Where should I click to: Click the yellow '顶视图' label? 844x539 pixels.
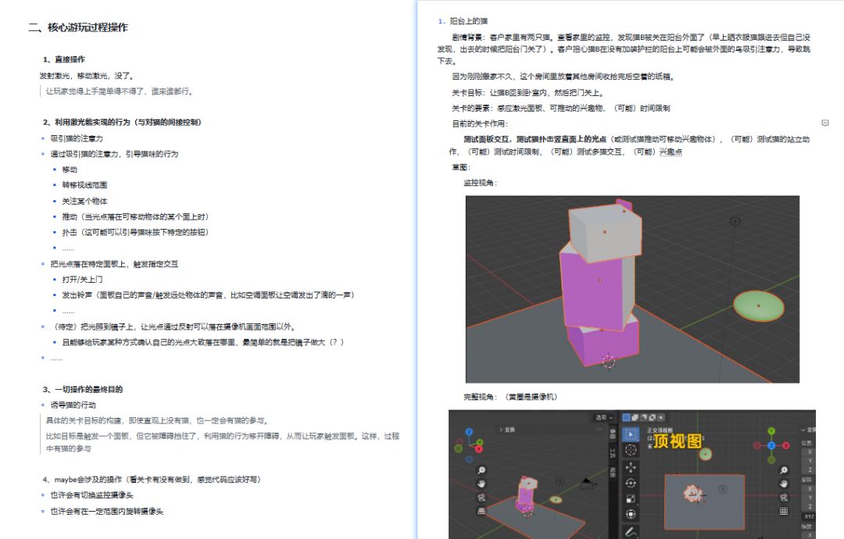pyautogui.click(x=678, y=441)
